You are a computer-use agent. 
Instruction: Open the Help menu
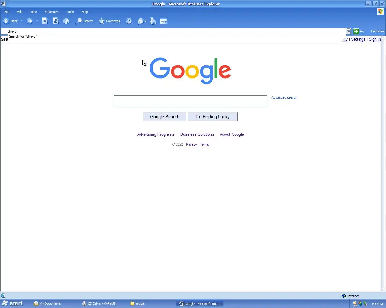pos(85,12)
